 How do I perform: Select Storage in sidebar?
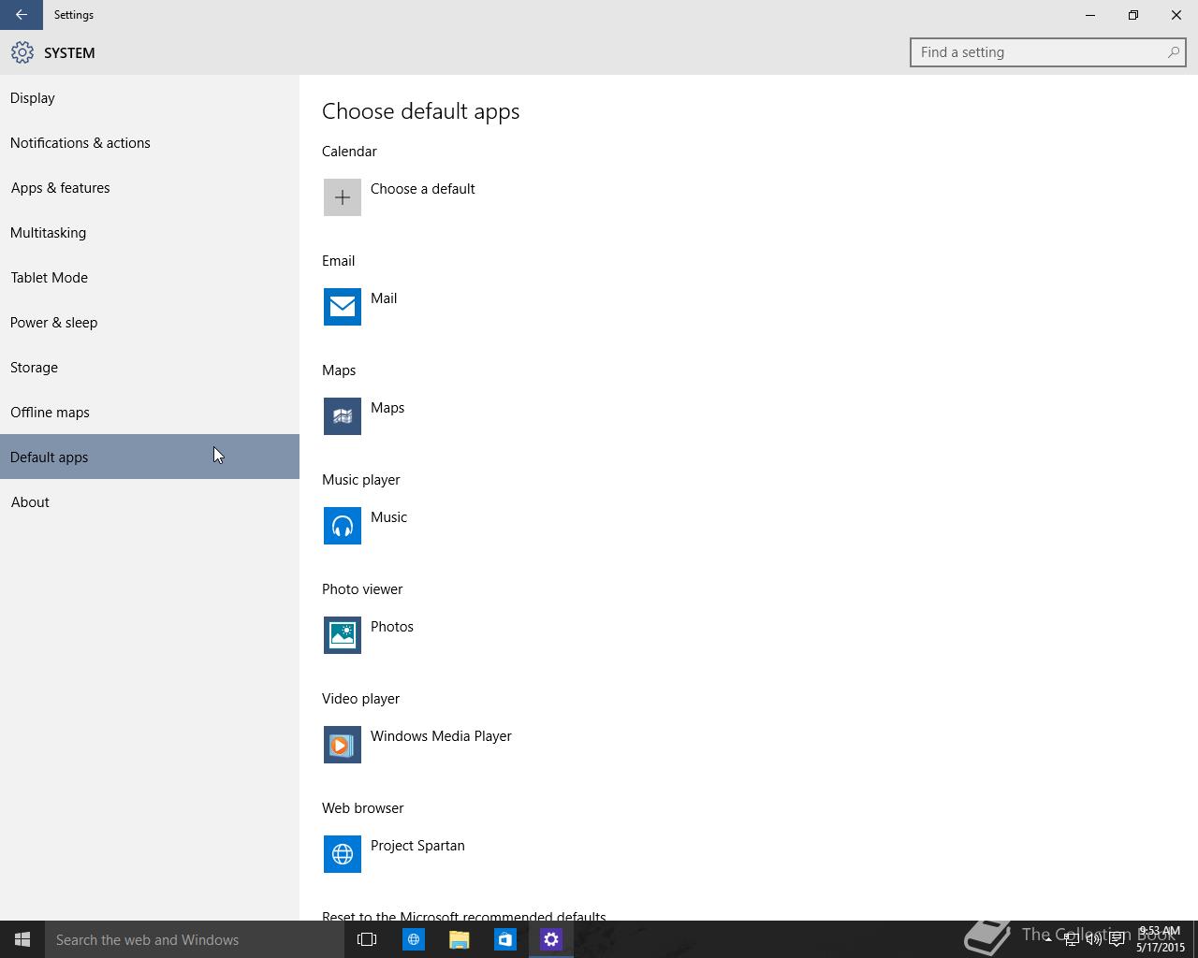tap(150, 367)
